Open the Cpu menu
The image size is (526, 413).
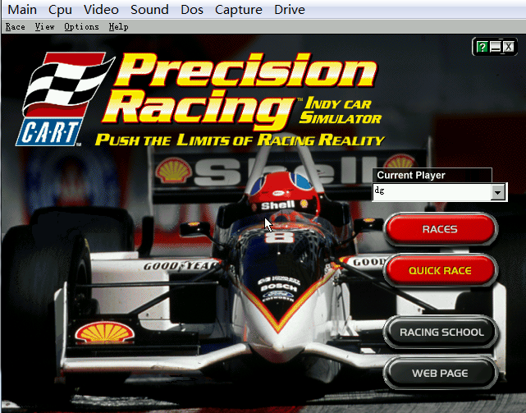click(x=60, y=10)
